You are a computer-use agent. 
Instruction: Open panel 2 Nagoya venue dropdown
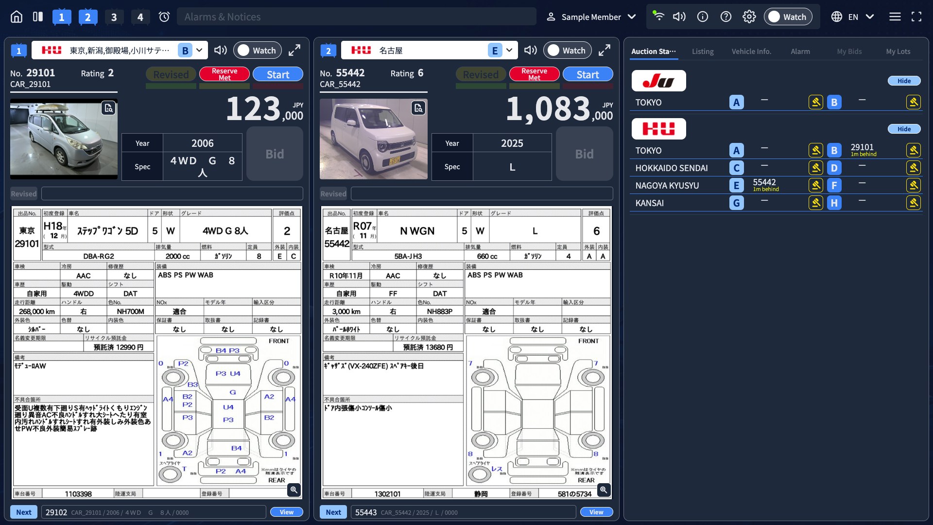(430, 50)
